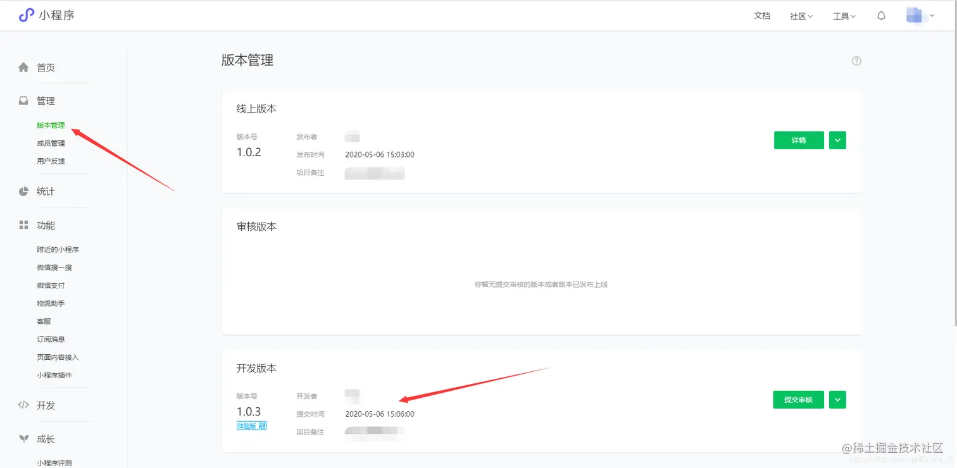The image size is (957, 468).
Task: Click the 审核版本 heading
Action: click(256, 226)
